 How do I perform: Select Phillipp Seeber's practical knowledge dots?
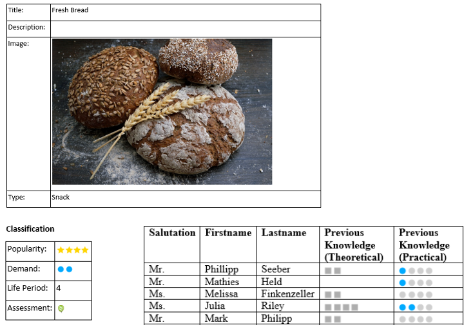[x=415, y=271]
